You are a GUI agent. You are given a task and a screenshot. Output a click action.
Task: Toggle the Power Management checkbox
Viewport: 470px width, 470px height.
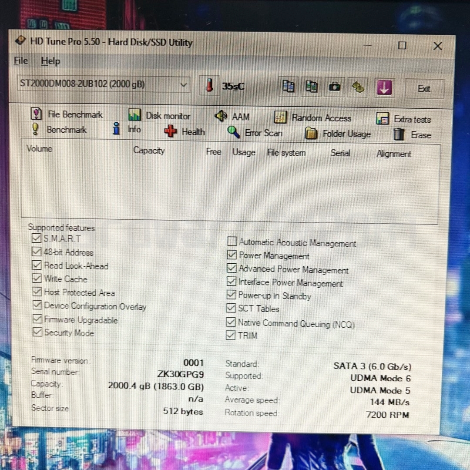[232, 255]
